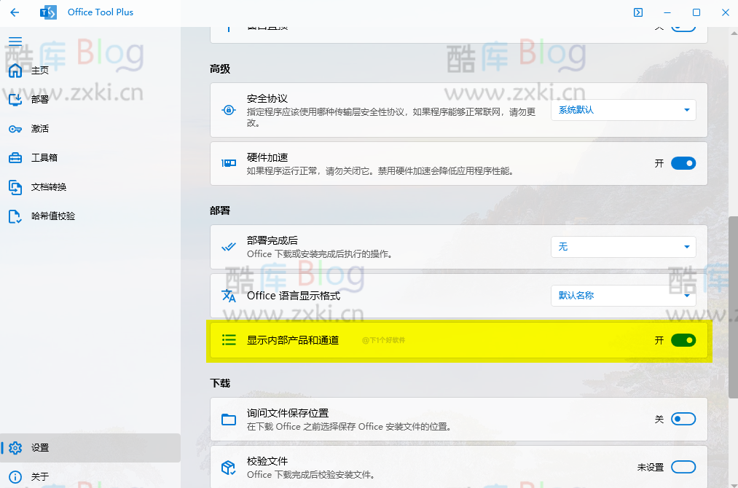Screen dimensions: 738x488
Task: Open the 激活 (Activate) page icon
Action: coord(15,128)
